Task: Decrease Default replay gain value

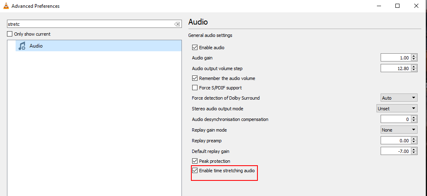Action: click(414, 153)
